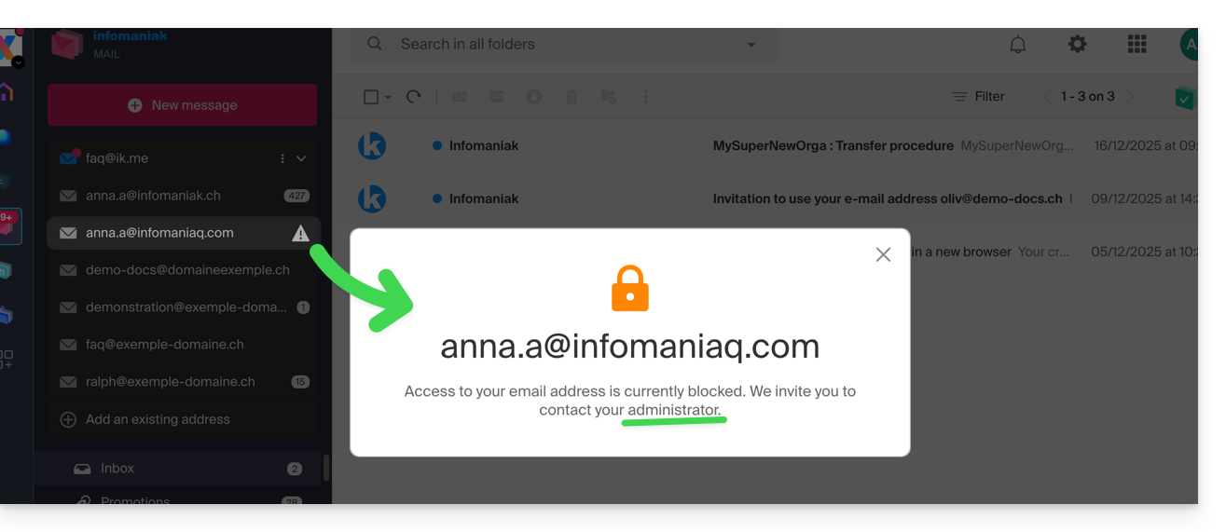
Task: Click the New message button
Action: [183, 105]
